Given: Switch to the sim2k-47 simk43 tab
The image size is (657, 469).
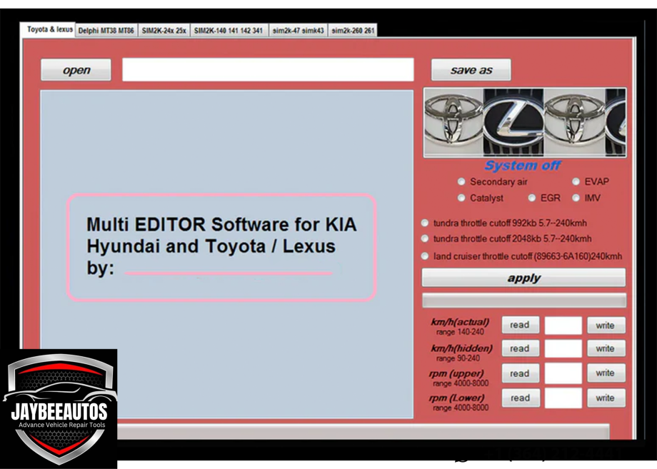Looking at the screenshot, I should coord(298,31).
